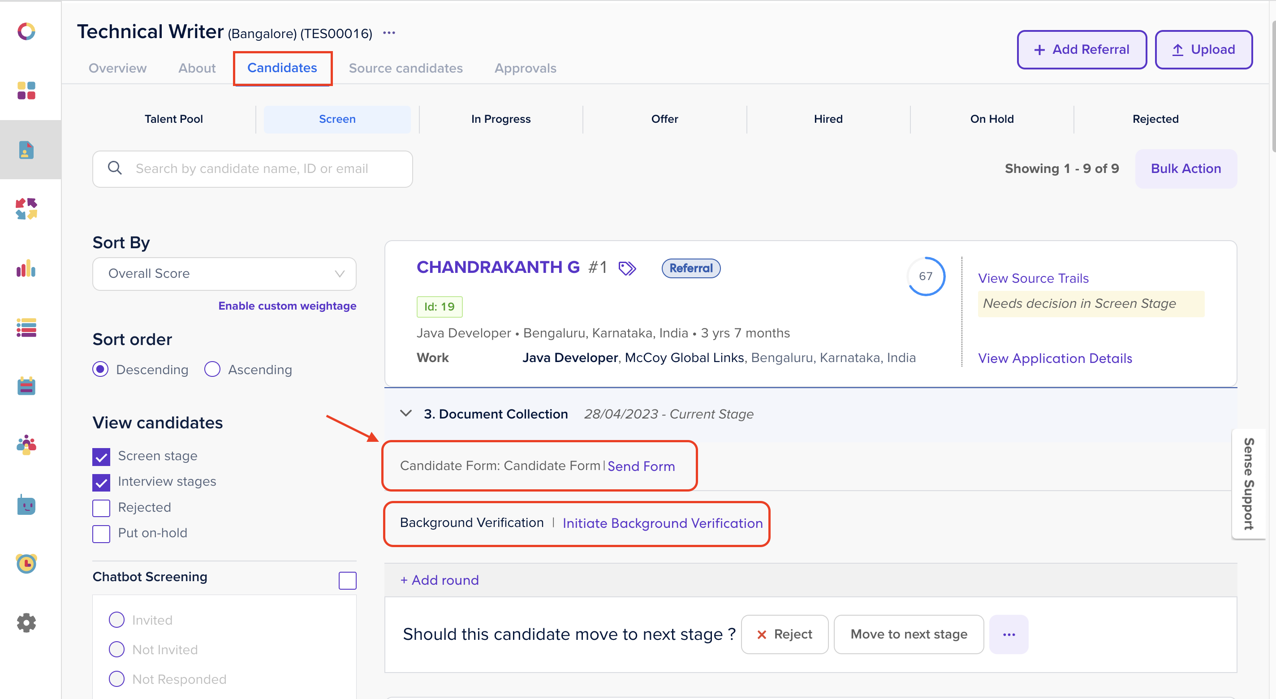Open the three-dot menu beside the job title
The height and width of the screenshot is (699, 1276).
(x=389, y=33)
